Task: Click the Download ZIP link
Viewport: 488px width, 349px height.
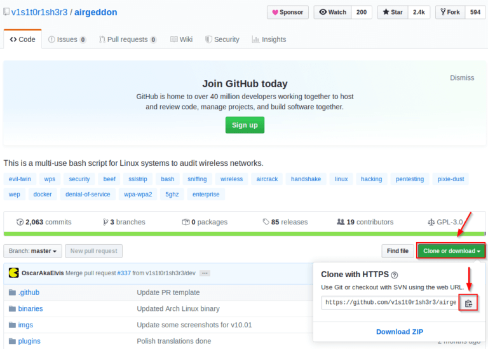Action: 399,332
